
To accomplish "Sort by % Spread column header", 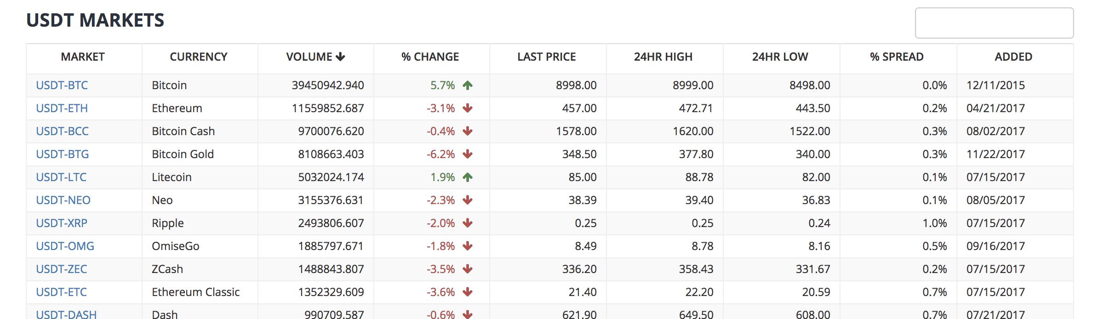I will (x=897, y=57).
